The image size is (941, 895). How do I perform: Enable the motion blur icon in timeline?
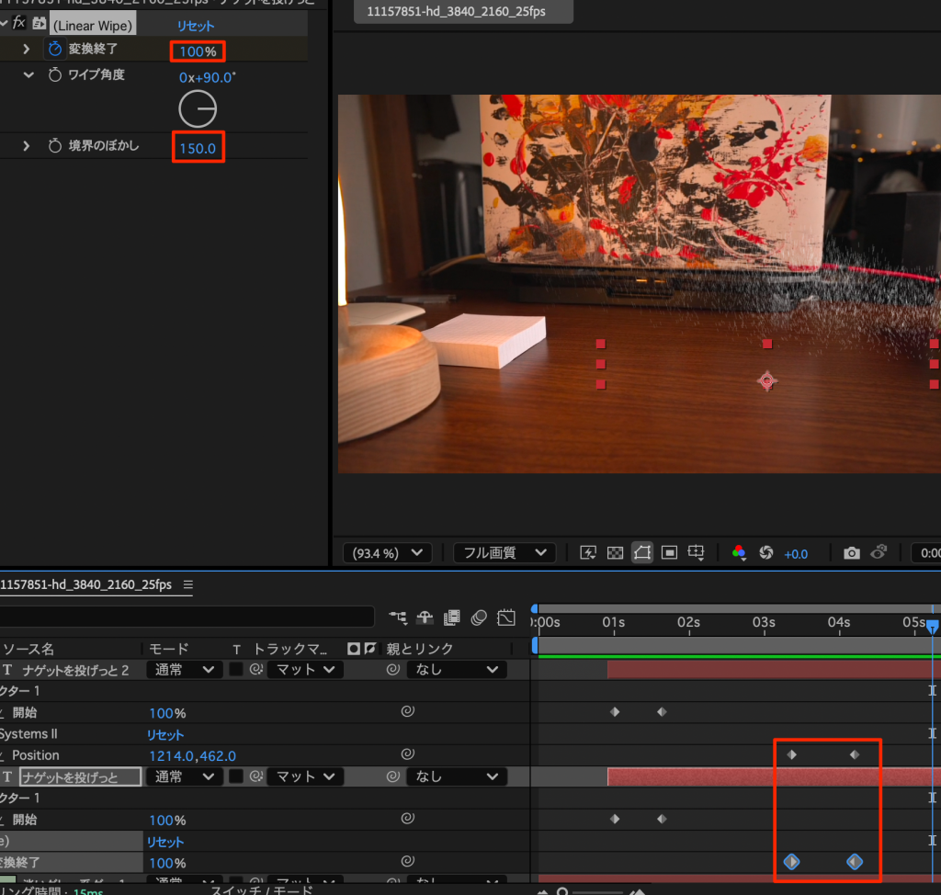[x=479, y=617]
